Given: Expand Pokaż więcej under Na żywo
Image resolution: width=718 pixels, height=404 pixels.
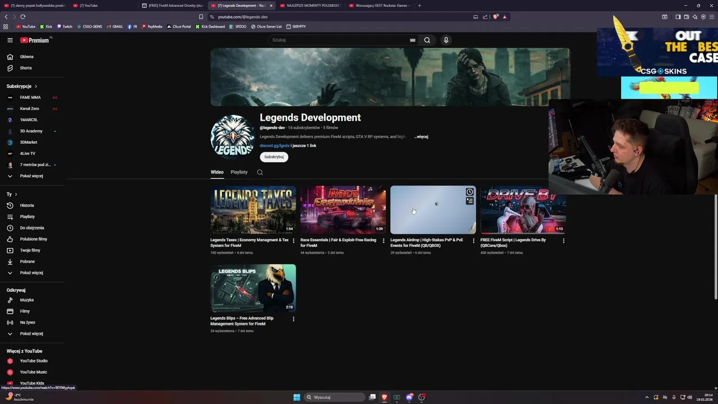Looking at the screenshot, I should (x=32, y=333).
